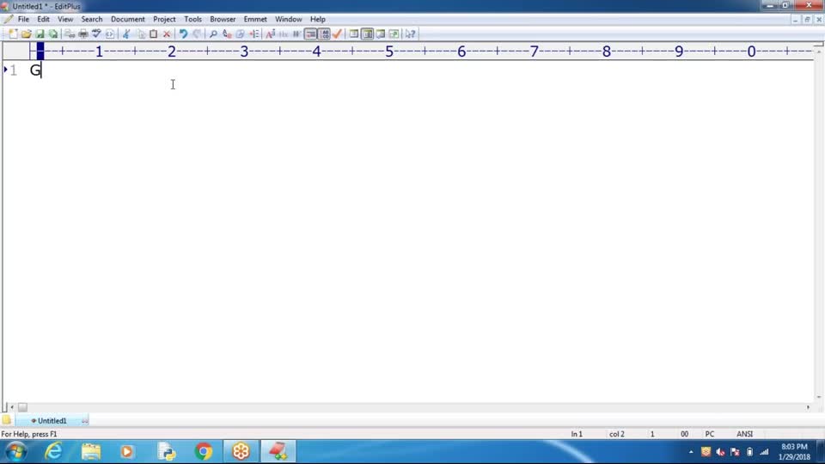
Task: Toggle the Directory Window icon
Action: tap(354, 34)
